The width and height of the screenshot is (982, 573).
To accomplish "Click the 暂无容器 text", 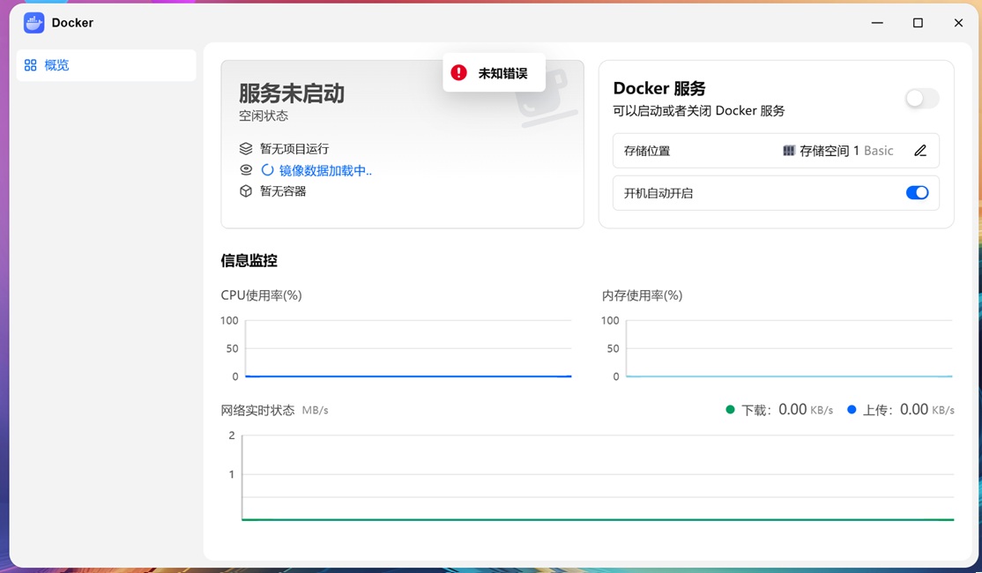I will (x=283, y=191).
